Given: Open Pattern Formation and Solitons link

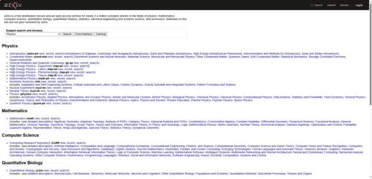Looking at the screenshot, I should pos(216,85).
